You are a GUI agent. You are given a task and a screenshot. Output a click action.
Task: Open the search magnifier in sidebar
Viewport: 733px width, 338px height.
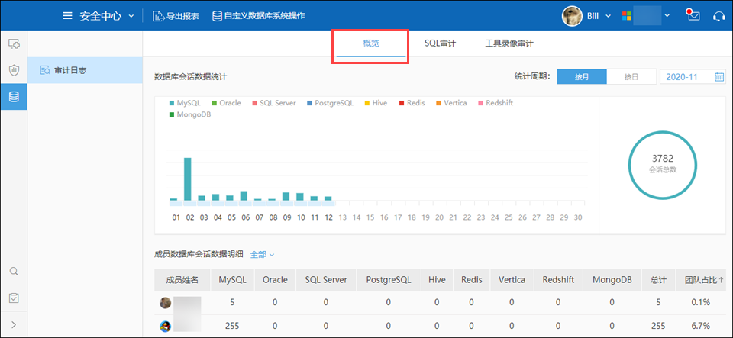[14, 271]
